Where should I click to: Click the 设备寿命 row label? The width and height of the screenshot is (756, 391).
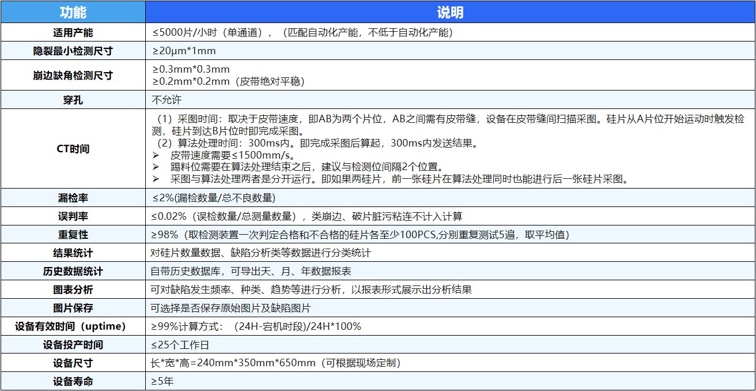click(x=73, y=381)
